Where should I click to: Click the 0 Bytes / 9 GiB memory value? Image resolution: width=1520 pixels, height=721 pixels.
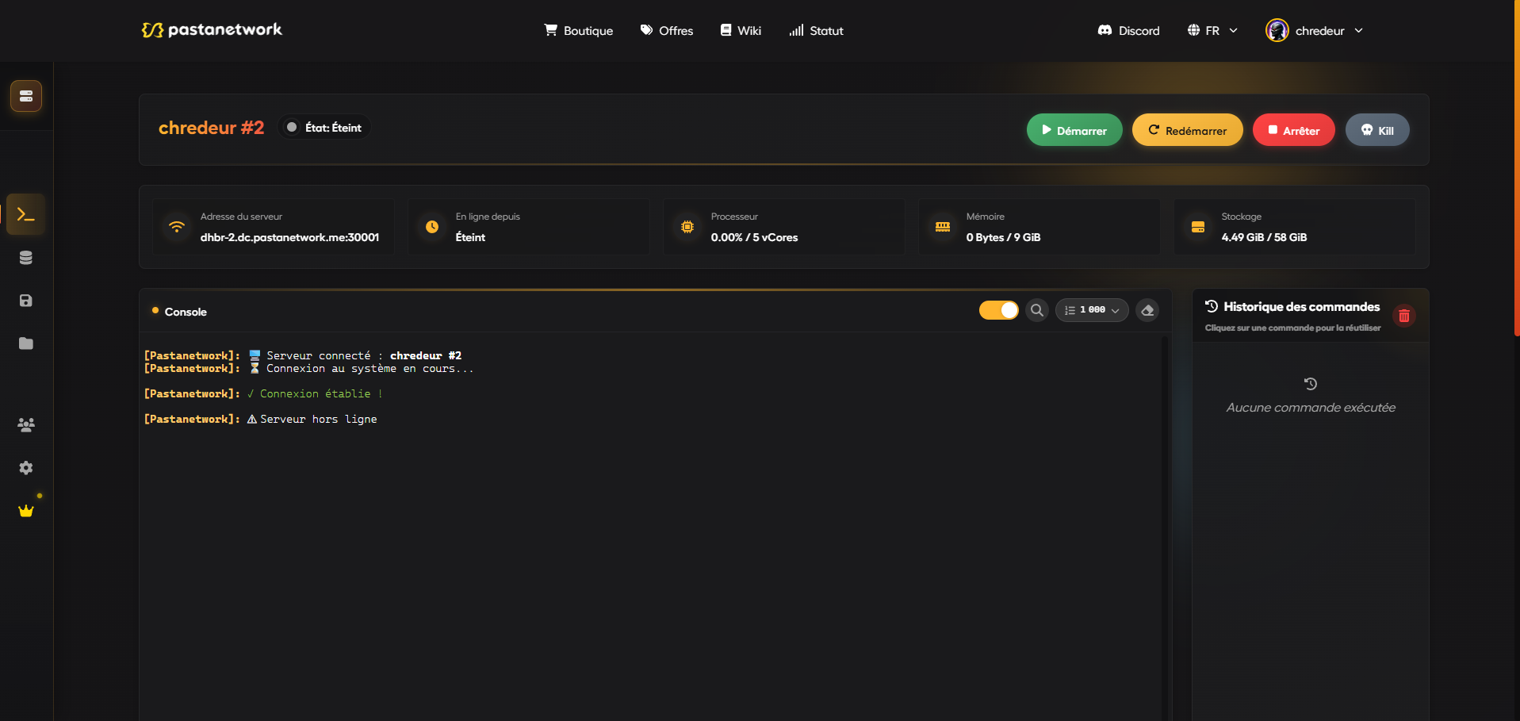pos(1003,237)
